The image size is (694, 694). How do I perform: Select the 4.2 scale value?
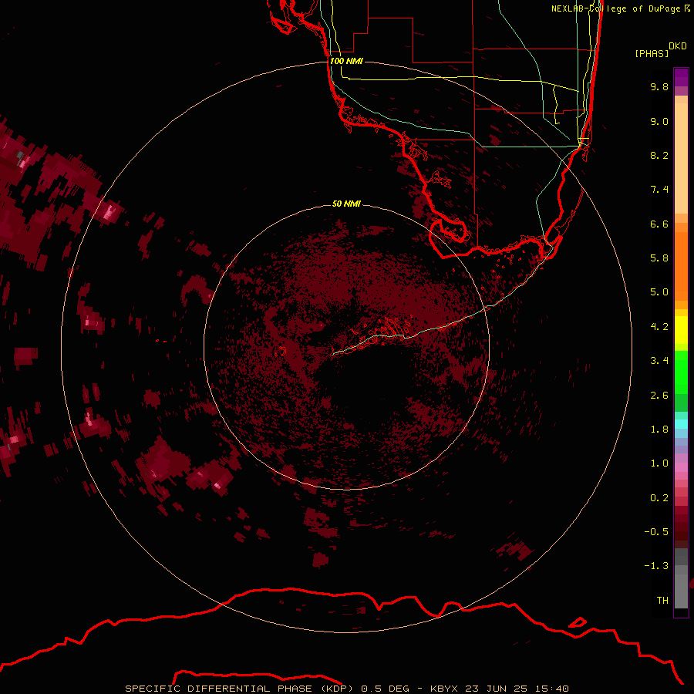coord(659,327)
